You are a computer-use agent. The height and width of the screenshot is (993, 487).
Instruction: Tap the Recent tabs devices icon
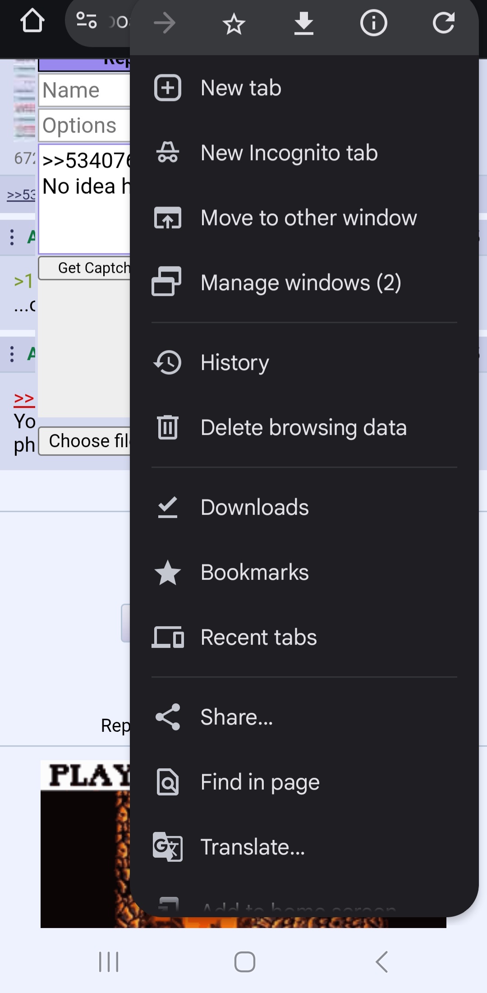pos(168,637)
